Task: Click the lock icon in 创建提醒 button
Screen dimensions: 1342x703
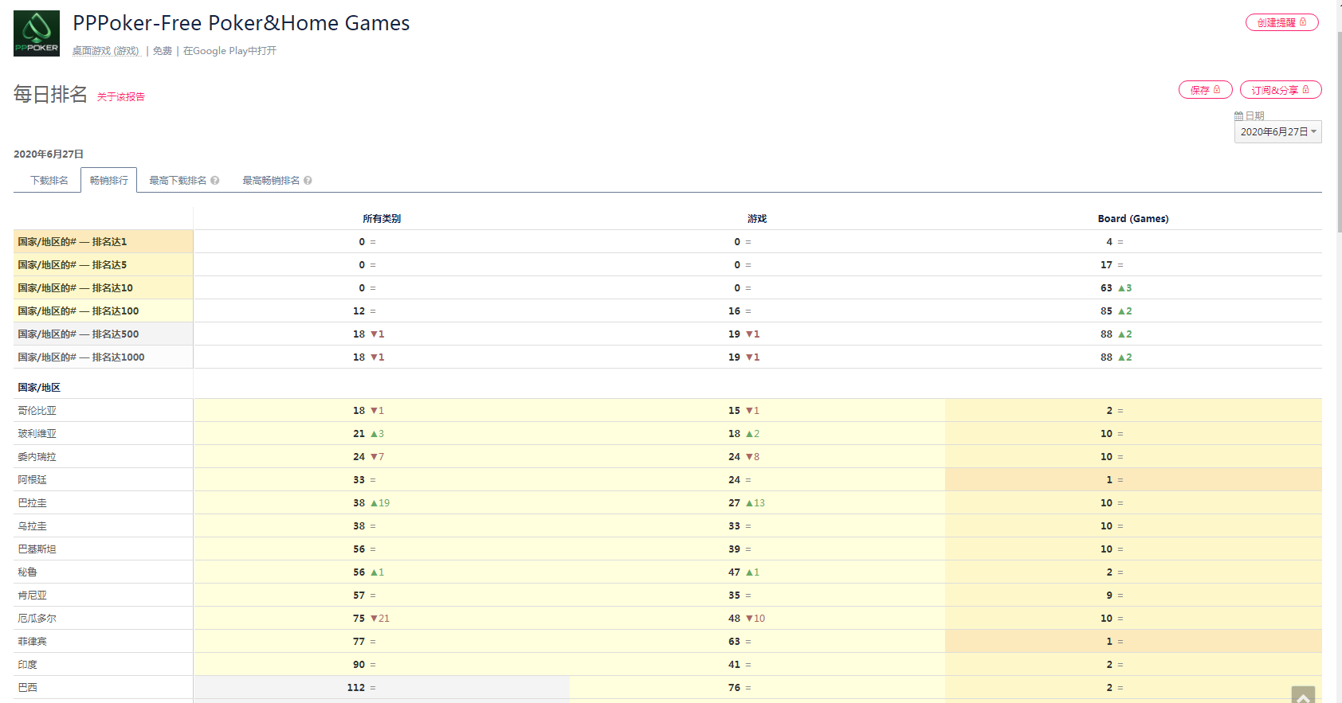Action: [x=1303, y=22]
